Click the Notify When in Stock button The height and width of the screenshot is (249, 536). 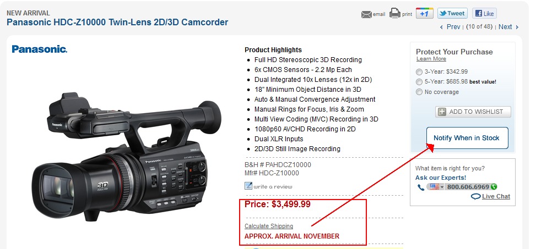pyautogui.click(x=467, y=138)
